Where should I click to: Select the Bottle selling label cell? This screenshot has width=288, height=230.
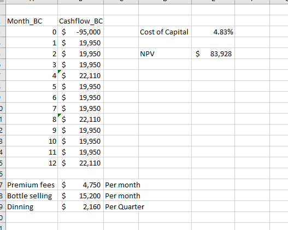pyautogui.click(x=32, y=196)
